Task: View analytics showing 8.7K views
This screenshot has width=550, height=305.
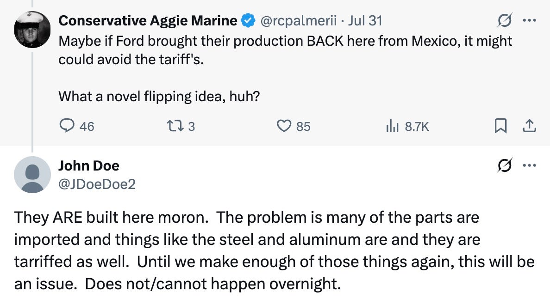Action: click(390, 126)
